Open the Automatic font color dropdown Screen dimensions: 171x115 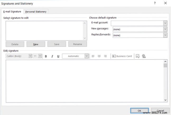(87, 56)
